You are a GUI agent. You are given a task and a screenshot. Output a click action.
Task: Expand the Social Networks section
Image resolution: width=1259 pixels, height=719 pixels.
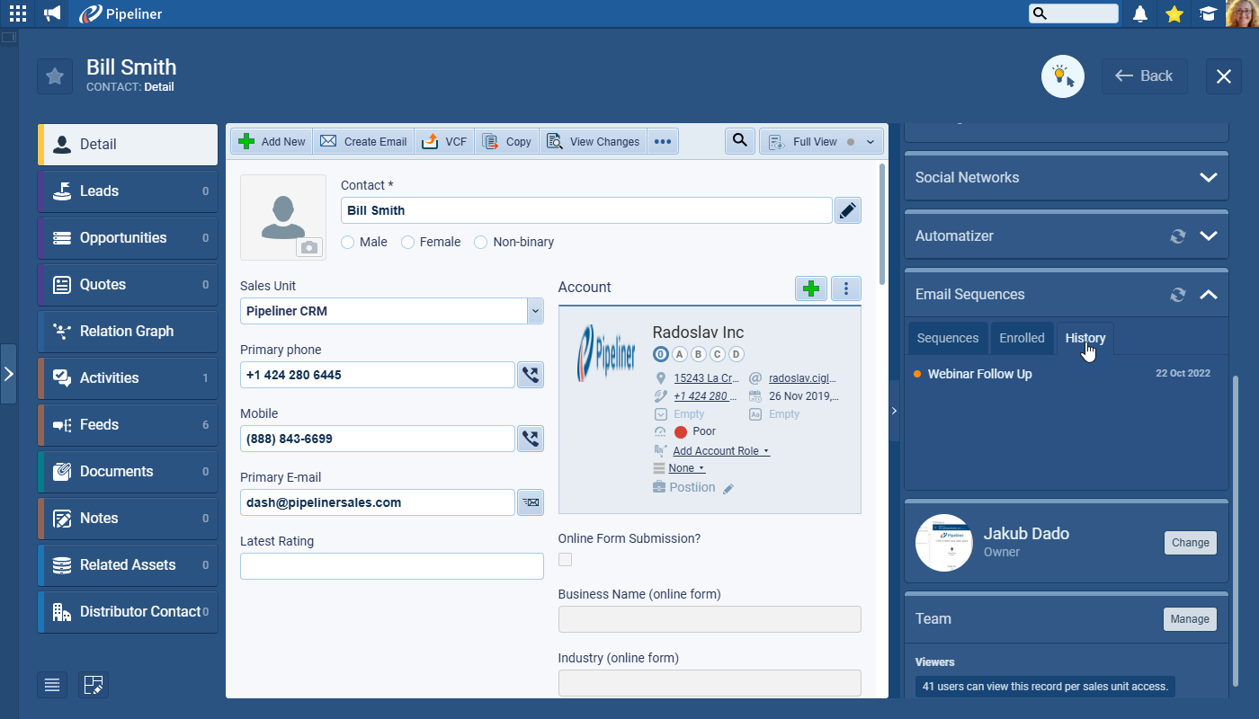pos(1208,178)
